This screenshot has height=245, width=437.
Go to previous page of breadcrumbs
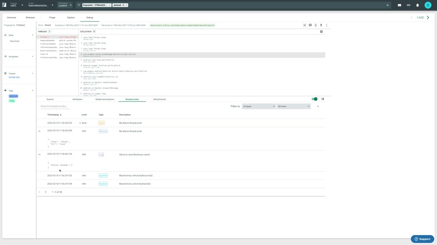point(39,192)
